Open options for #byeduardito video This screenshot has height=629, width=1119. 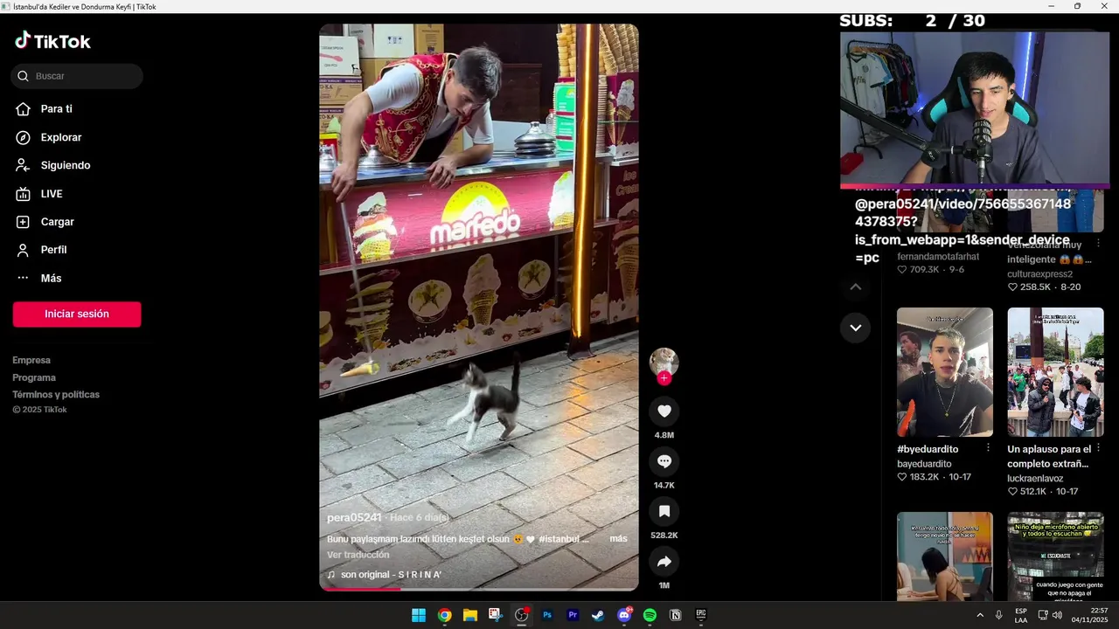(x=988, y=448)
